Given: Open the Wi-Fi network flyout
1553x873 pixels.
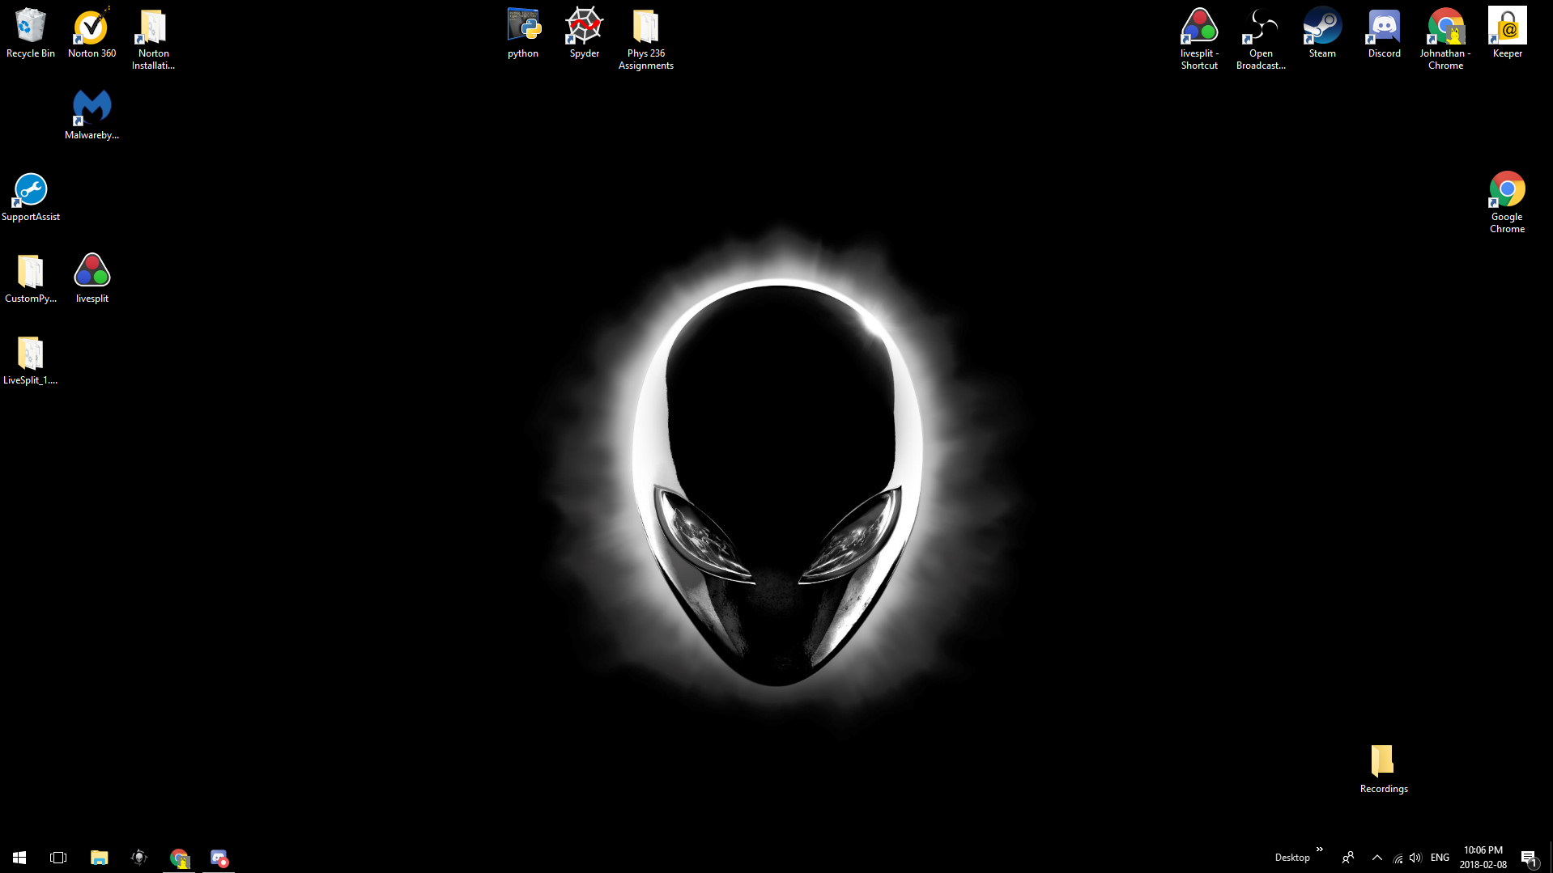Looking at the screenshot, I should tap(1398, 858).
